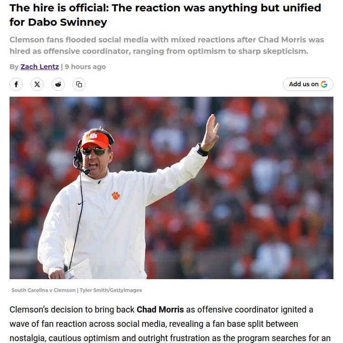Screen dimensions: 343x343
Task: Open Zach Lentz author page
Action: pyautogui.click(x=40, y=67)
